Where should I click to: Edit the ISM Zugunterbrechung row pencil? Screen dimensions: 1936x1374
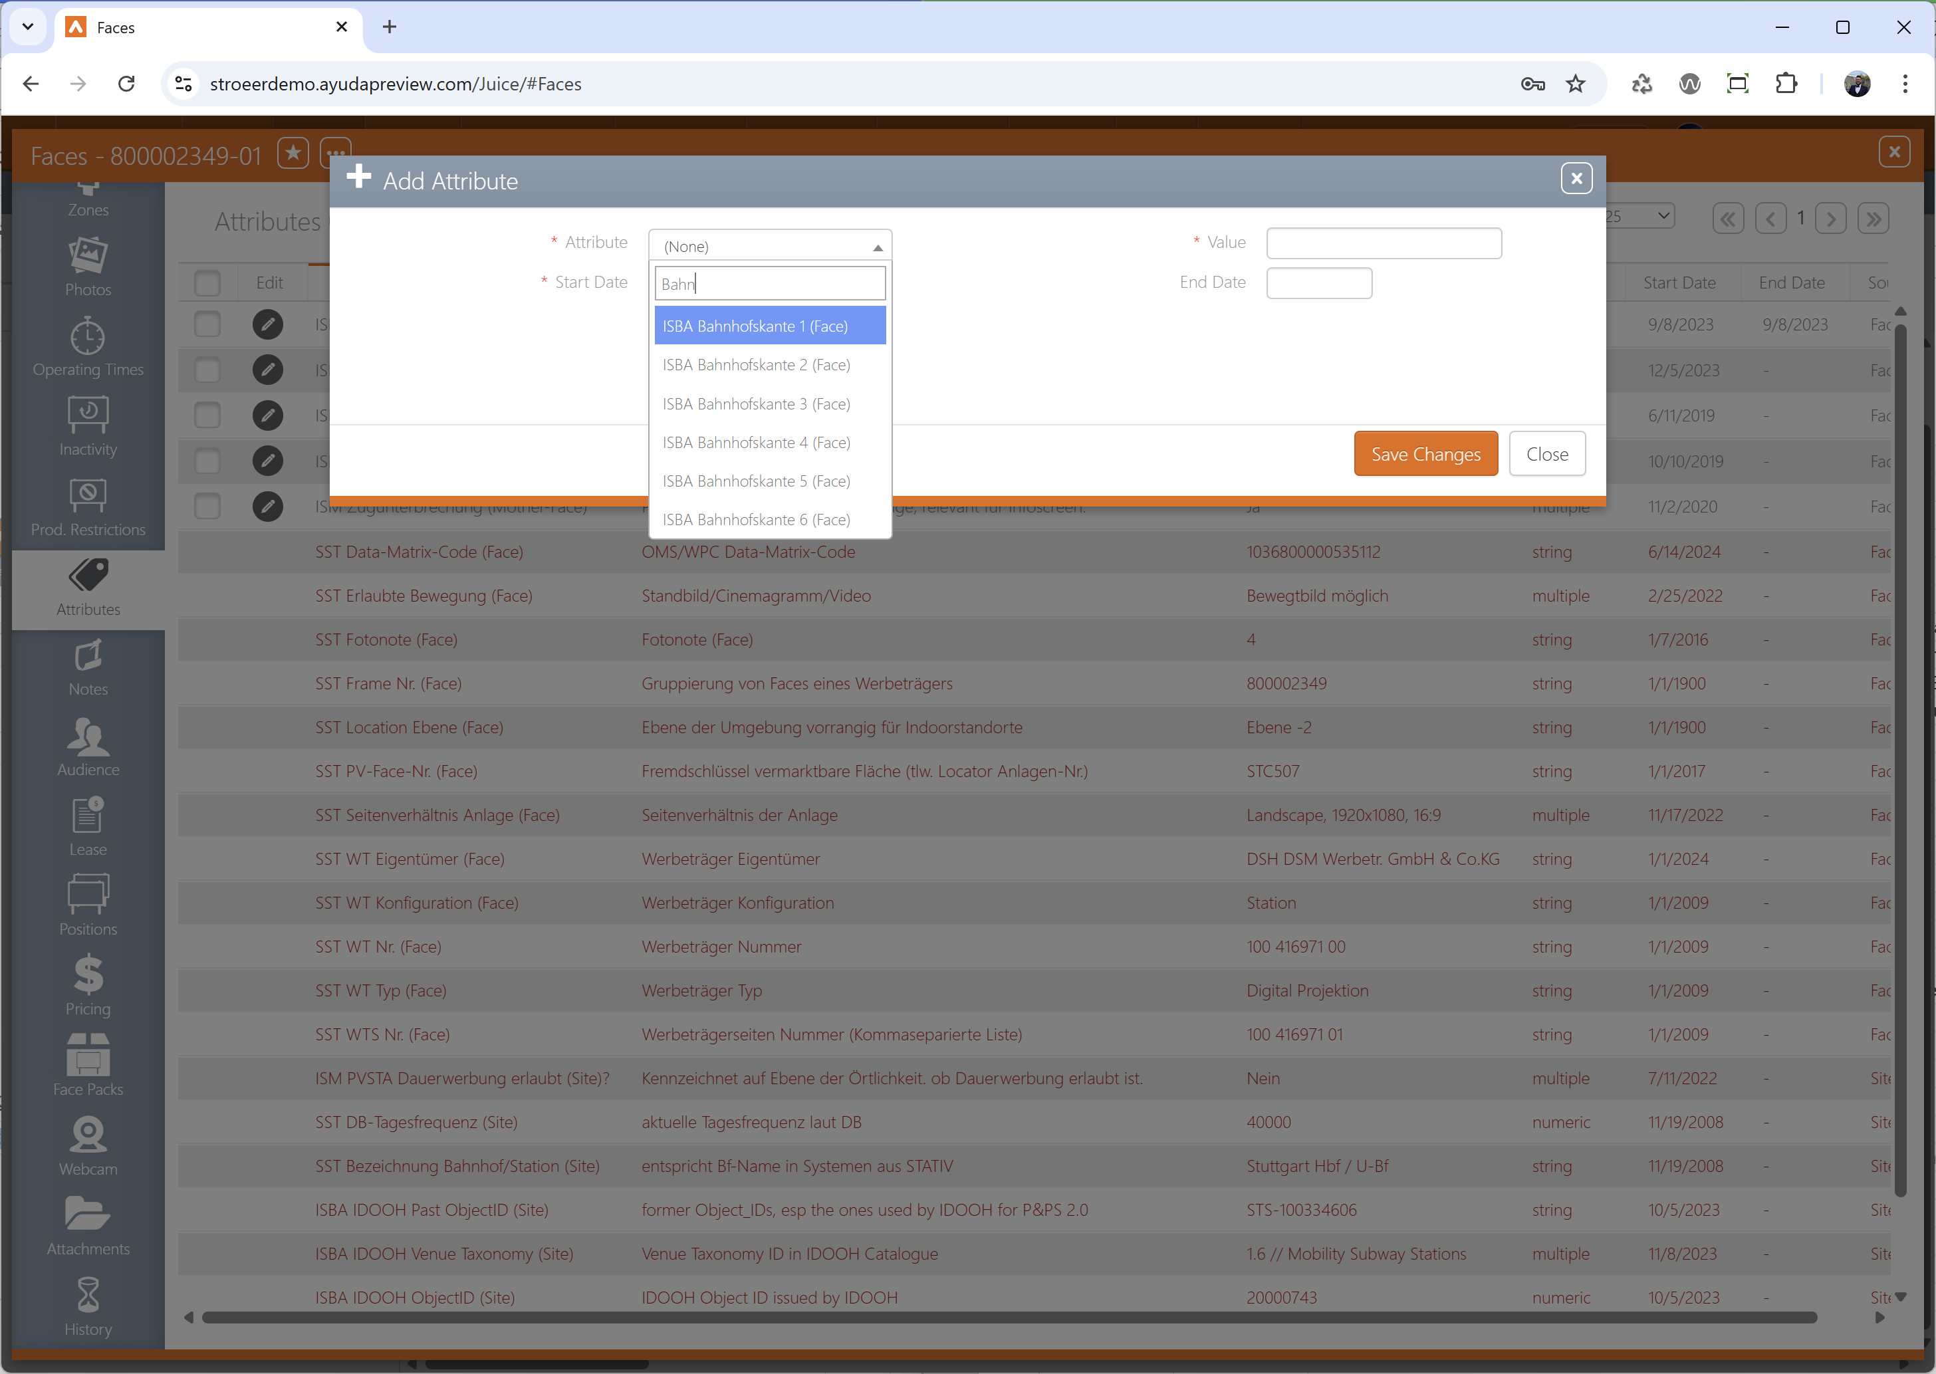pos(267,507)
